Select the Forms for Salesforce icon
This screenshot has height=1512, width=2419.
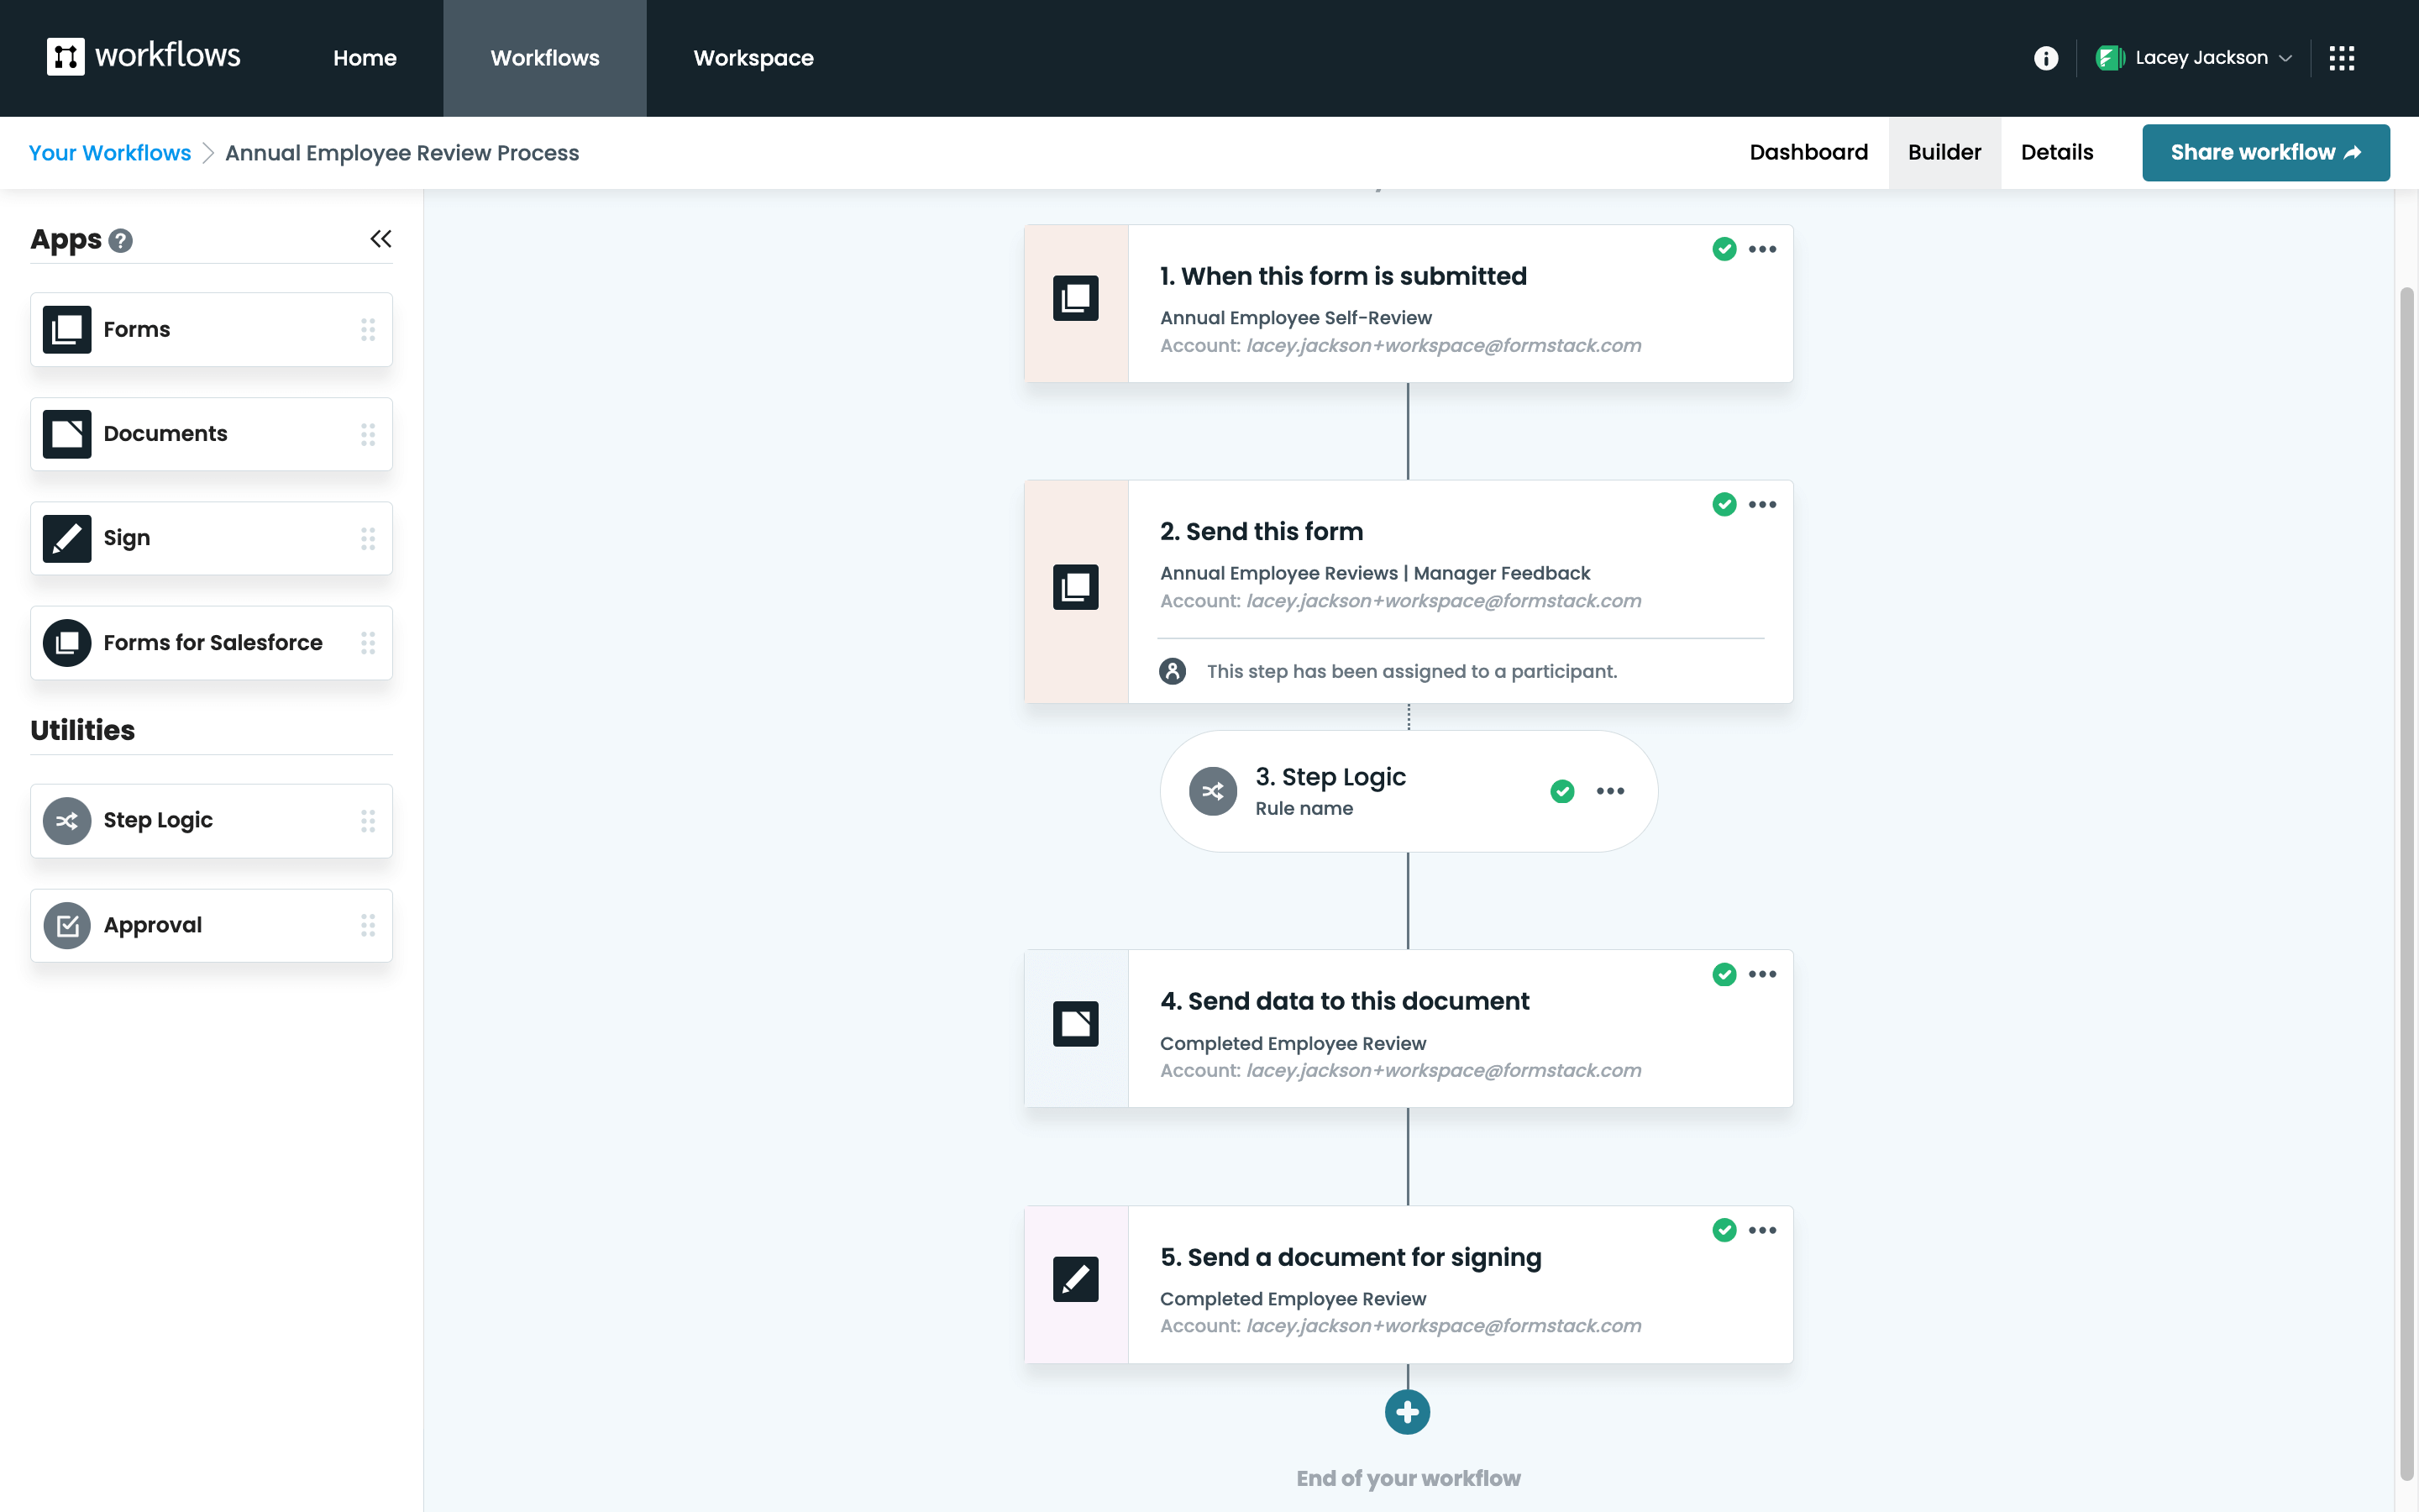66,643
